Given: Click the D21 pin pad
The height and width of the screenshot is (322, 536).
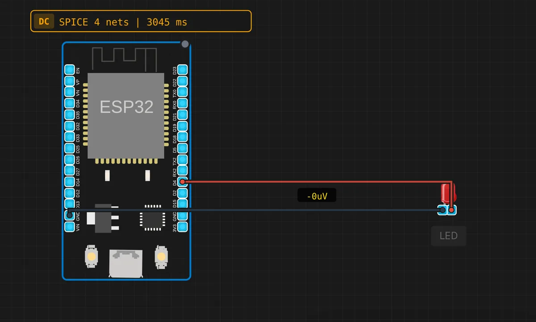Looking at the screenshot, I should (183, 114).
